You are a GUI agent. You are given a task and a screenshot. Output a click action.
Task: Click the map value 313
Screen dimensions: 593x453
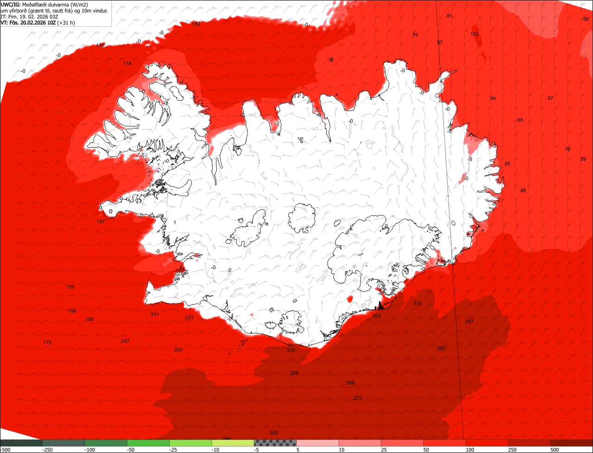coord(417,303)
